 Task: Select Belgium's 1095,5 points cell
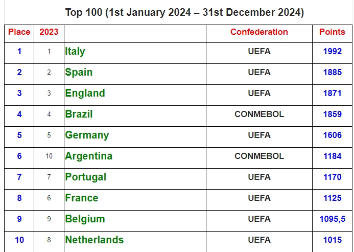(x=332, y=219)
